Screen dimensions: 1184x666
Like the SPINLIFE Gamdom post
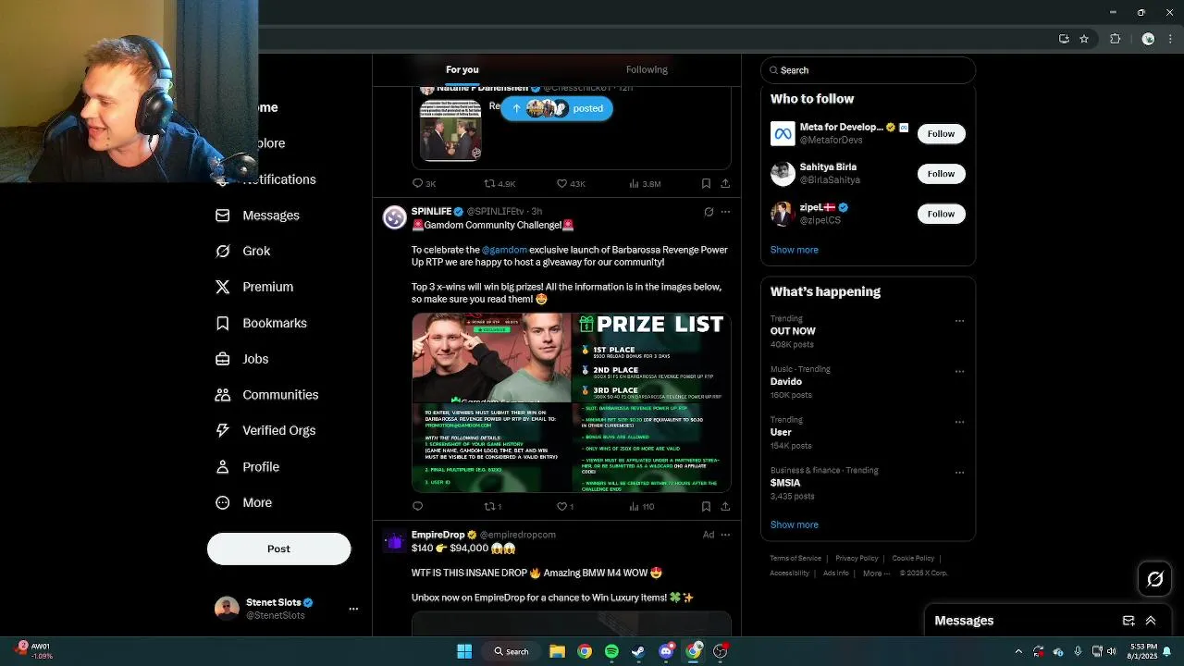pos(565,506)
